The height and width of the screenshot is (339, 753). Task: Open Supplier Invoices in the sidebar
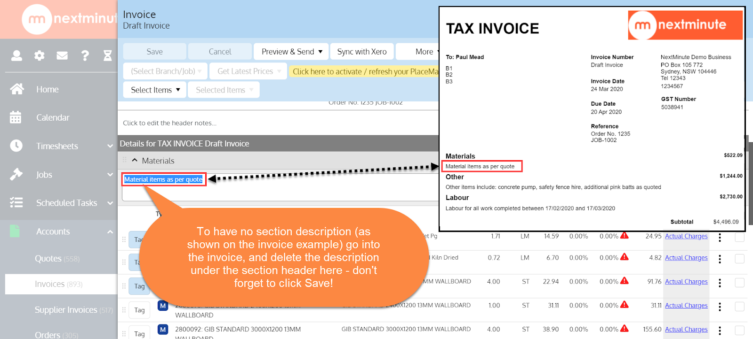point(73,309)
